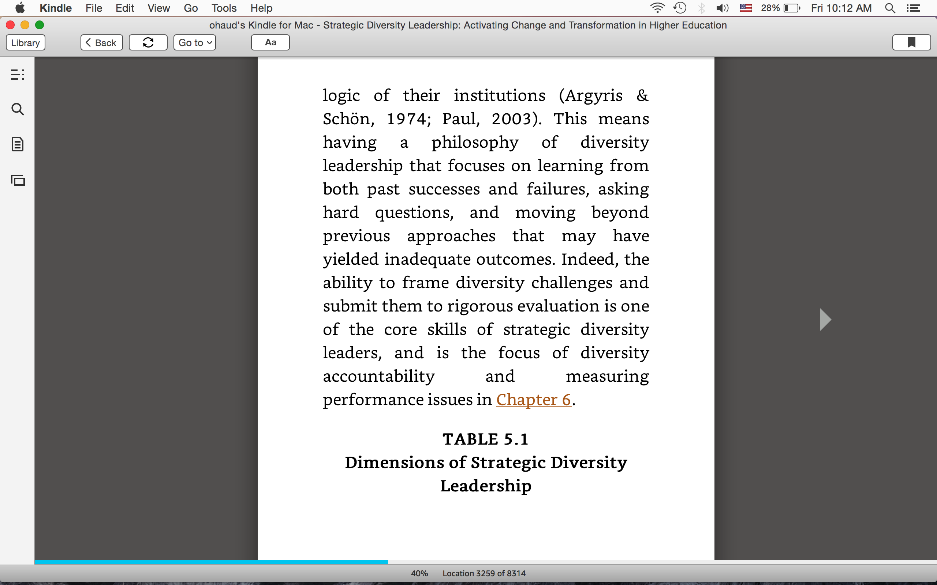Screen dimensions: 937x585
Task: Click the 28% battery percentage text
Action: coord(770,8)
